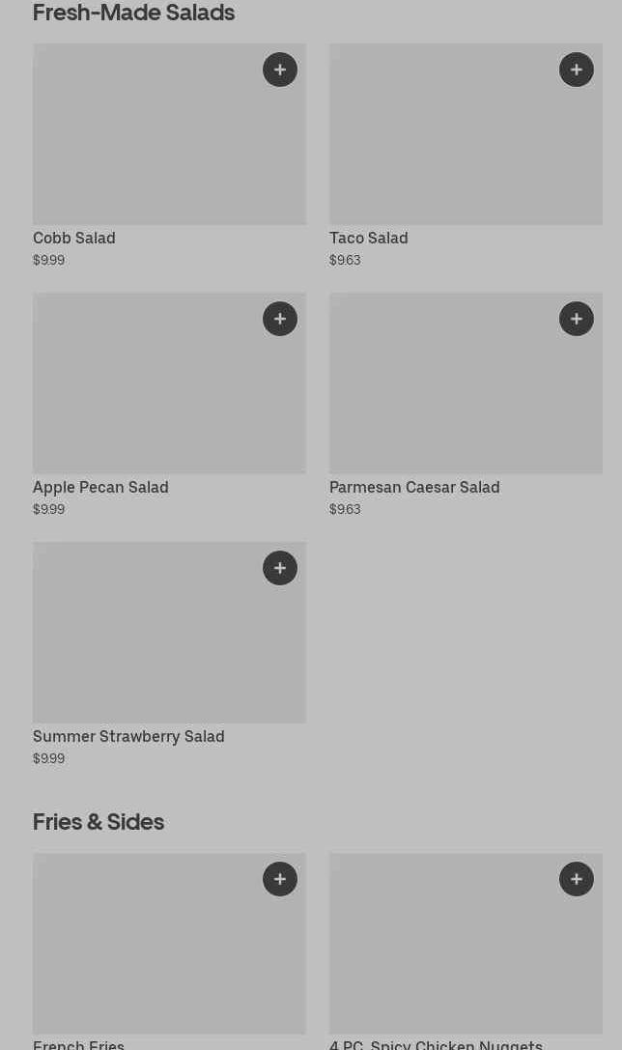Click Summer Strawberry Salad title

pos(128,736)
